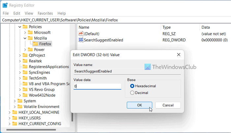Expand the HKEY_LOCAL_MACHINE tree node
Image resolution: width=231 pixels, height=133 pixels.
10,113
